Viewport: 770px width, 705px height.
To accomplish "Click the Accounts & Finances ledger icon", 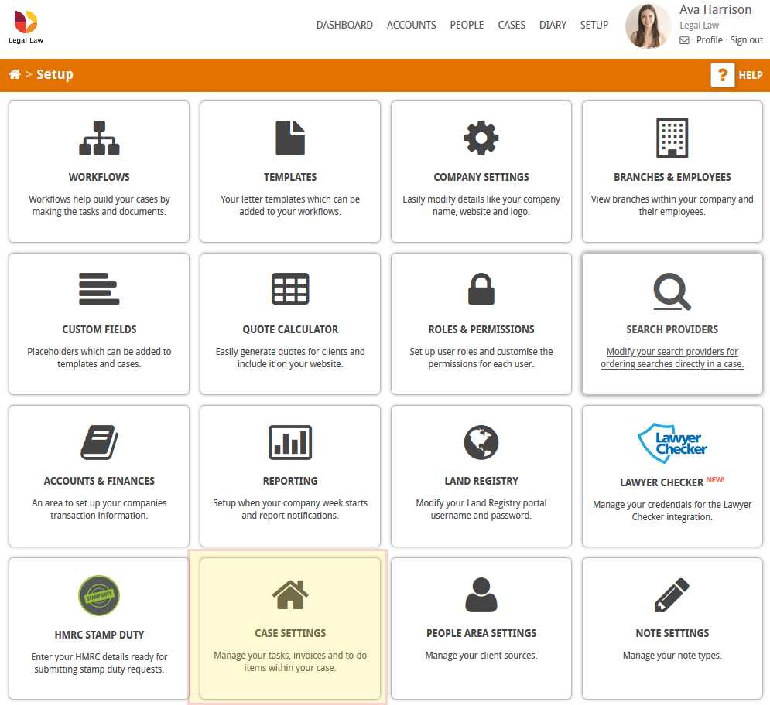I will tap(99, 442).
